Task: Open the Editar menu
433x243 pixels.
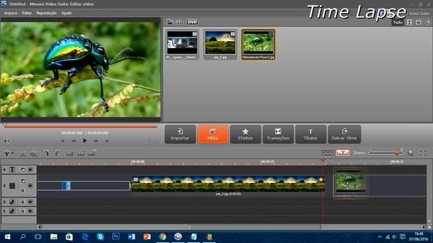Action: 27,13
